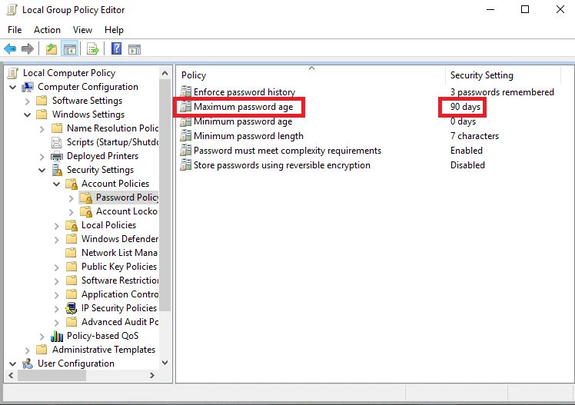
Task: Expand the Local Policies node
Action: pyautogui.click(x=57, y=226)
